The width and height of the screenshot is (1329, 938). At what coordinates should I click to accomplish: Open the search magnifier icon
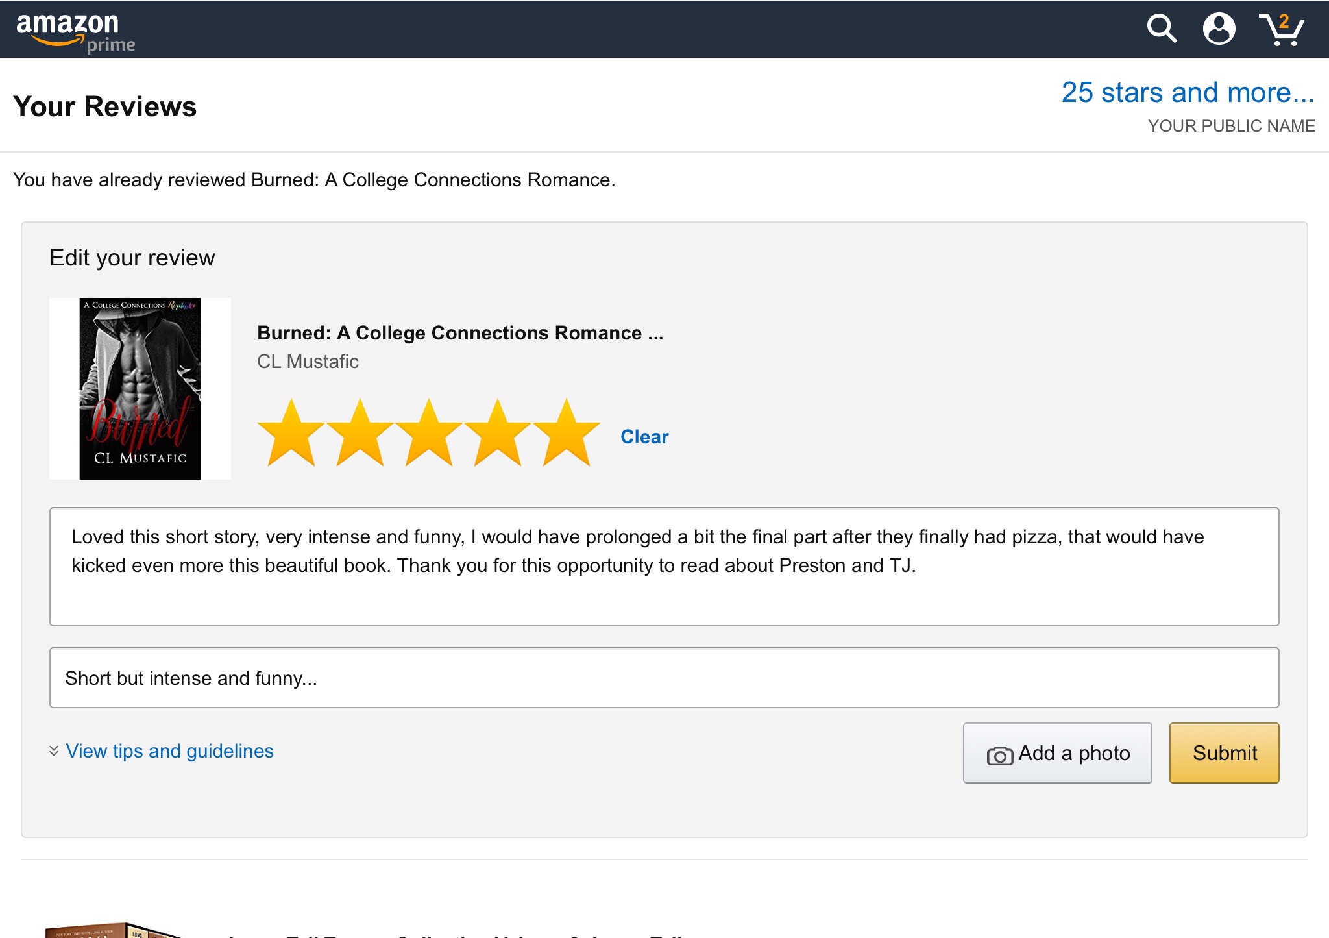pyautogui.click(x=1161, y=29)
